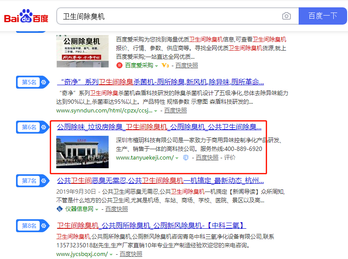
Task: Expand 仪器信息网 source dropdown arrow
Action: click(97, 209)
